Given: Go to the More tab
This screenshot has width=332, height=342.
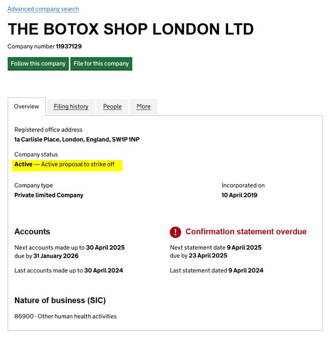Looking at the screenshot, I should (x=144, y=106).
